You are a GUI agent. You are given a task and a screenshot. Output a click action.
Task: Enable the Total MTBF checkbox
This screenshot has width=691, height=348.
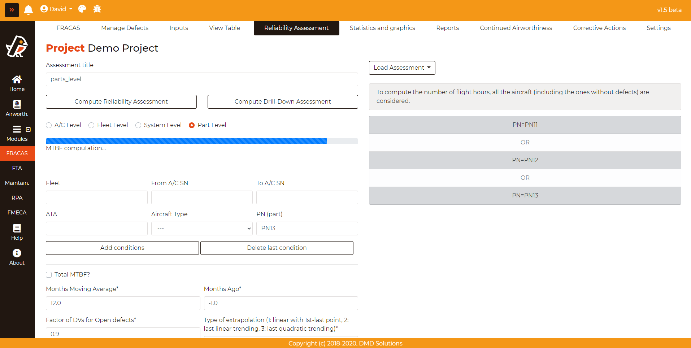49,275
